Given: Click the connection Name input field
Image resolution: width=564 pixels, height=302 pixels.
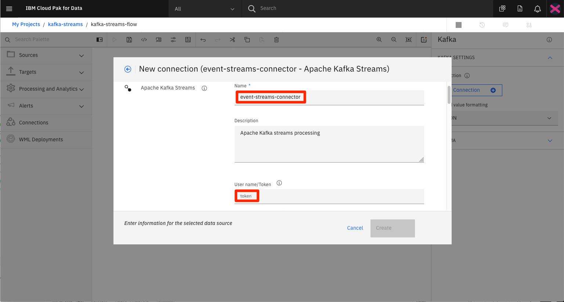Looking at the screenshot, I should [x=329, y=98].
